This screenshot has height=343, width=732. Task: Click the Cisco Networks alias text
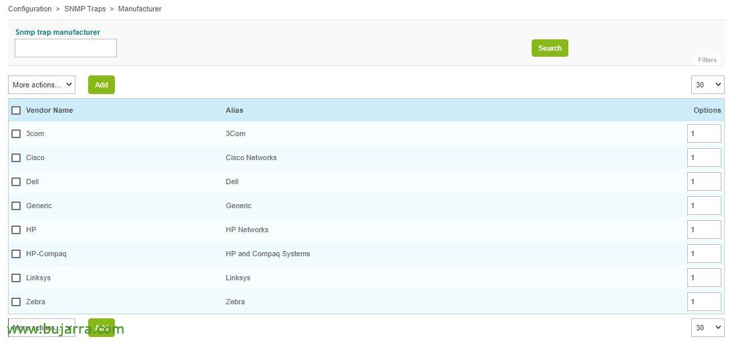pyautogui.click(x=251, y=157)
